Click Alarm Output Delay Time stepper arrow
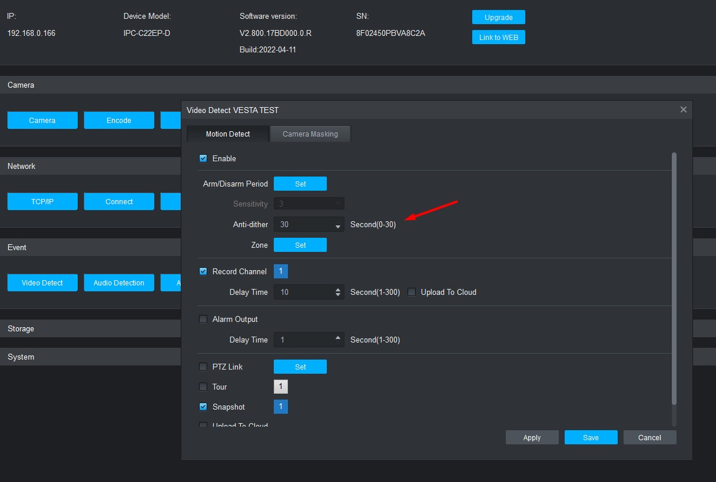This screenshot has height=482, width=716. [338, 338]
